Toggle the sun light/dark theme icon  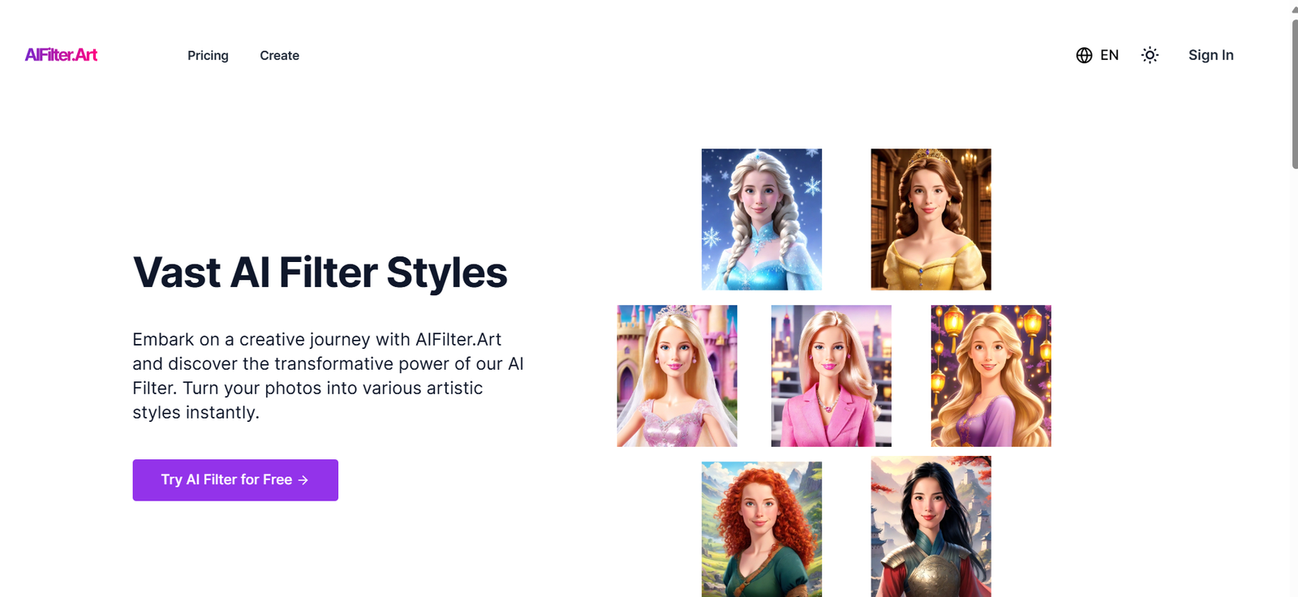coord(1150,55)
